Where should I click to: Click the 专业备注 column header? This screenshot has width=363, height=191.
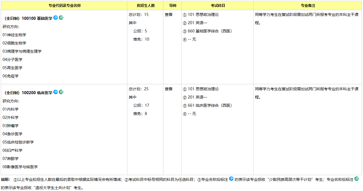pos(308,5)
